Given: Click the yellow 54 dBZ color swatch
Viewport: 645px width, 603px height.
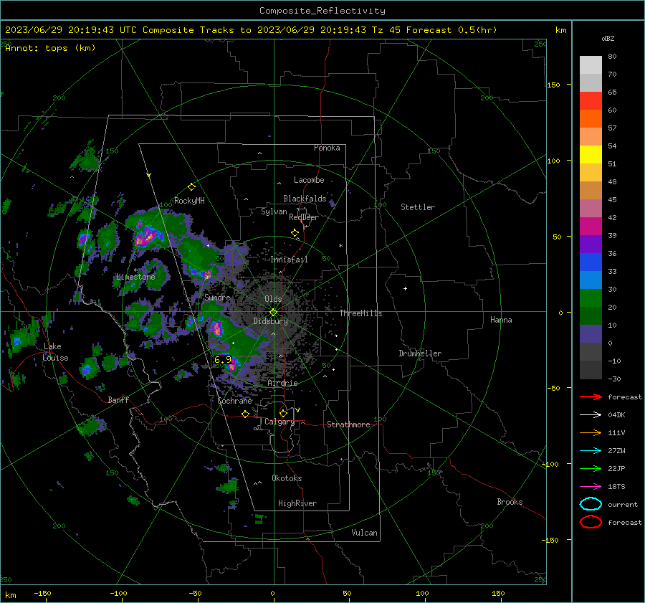Looking at the screenshot, I should (x=591, y=154).
